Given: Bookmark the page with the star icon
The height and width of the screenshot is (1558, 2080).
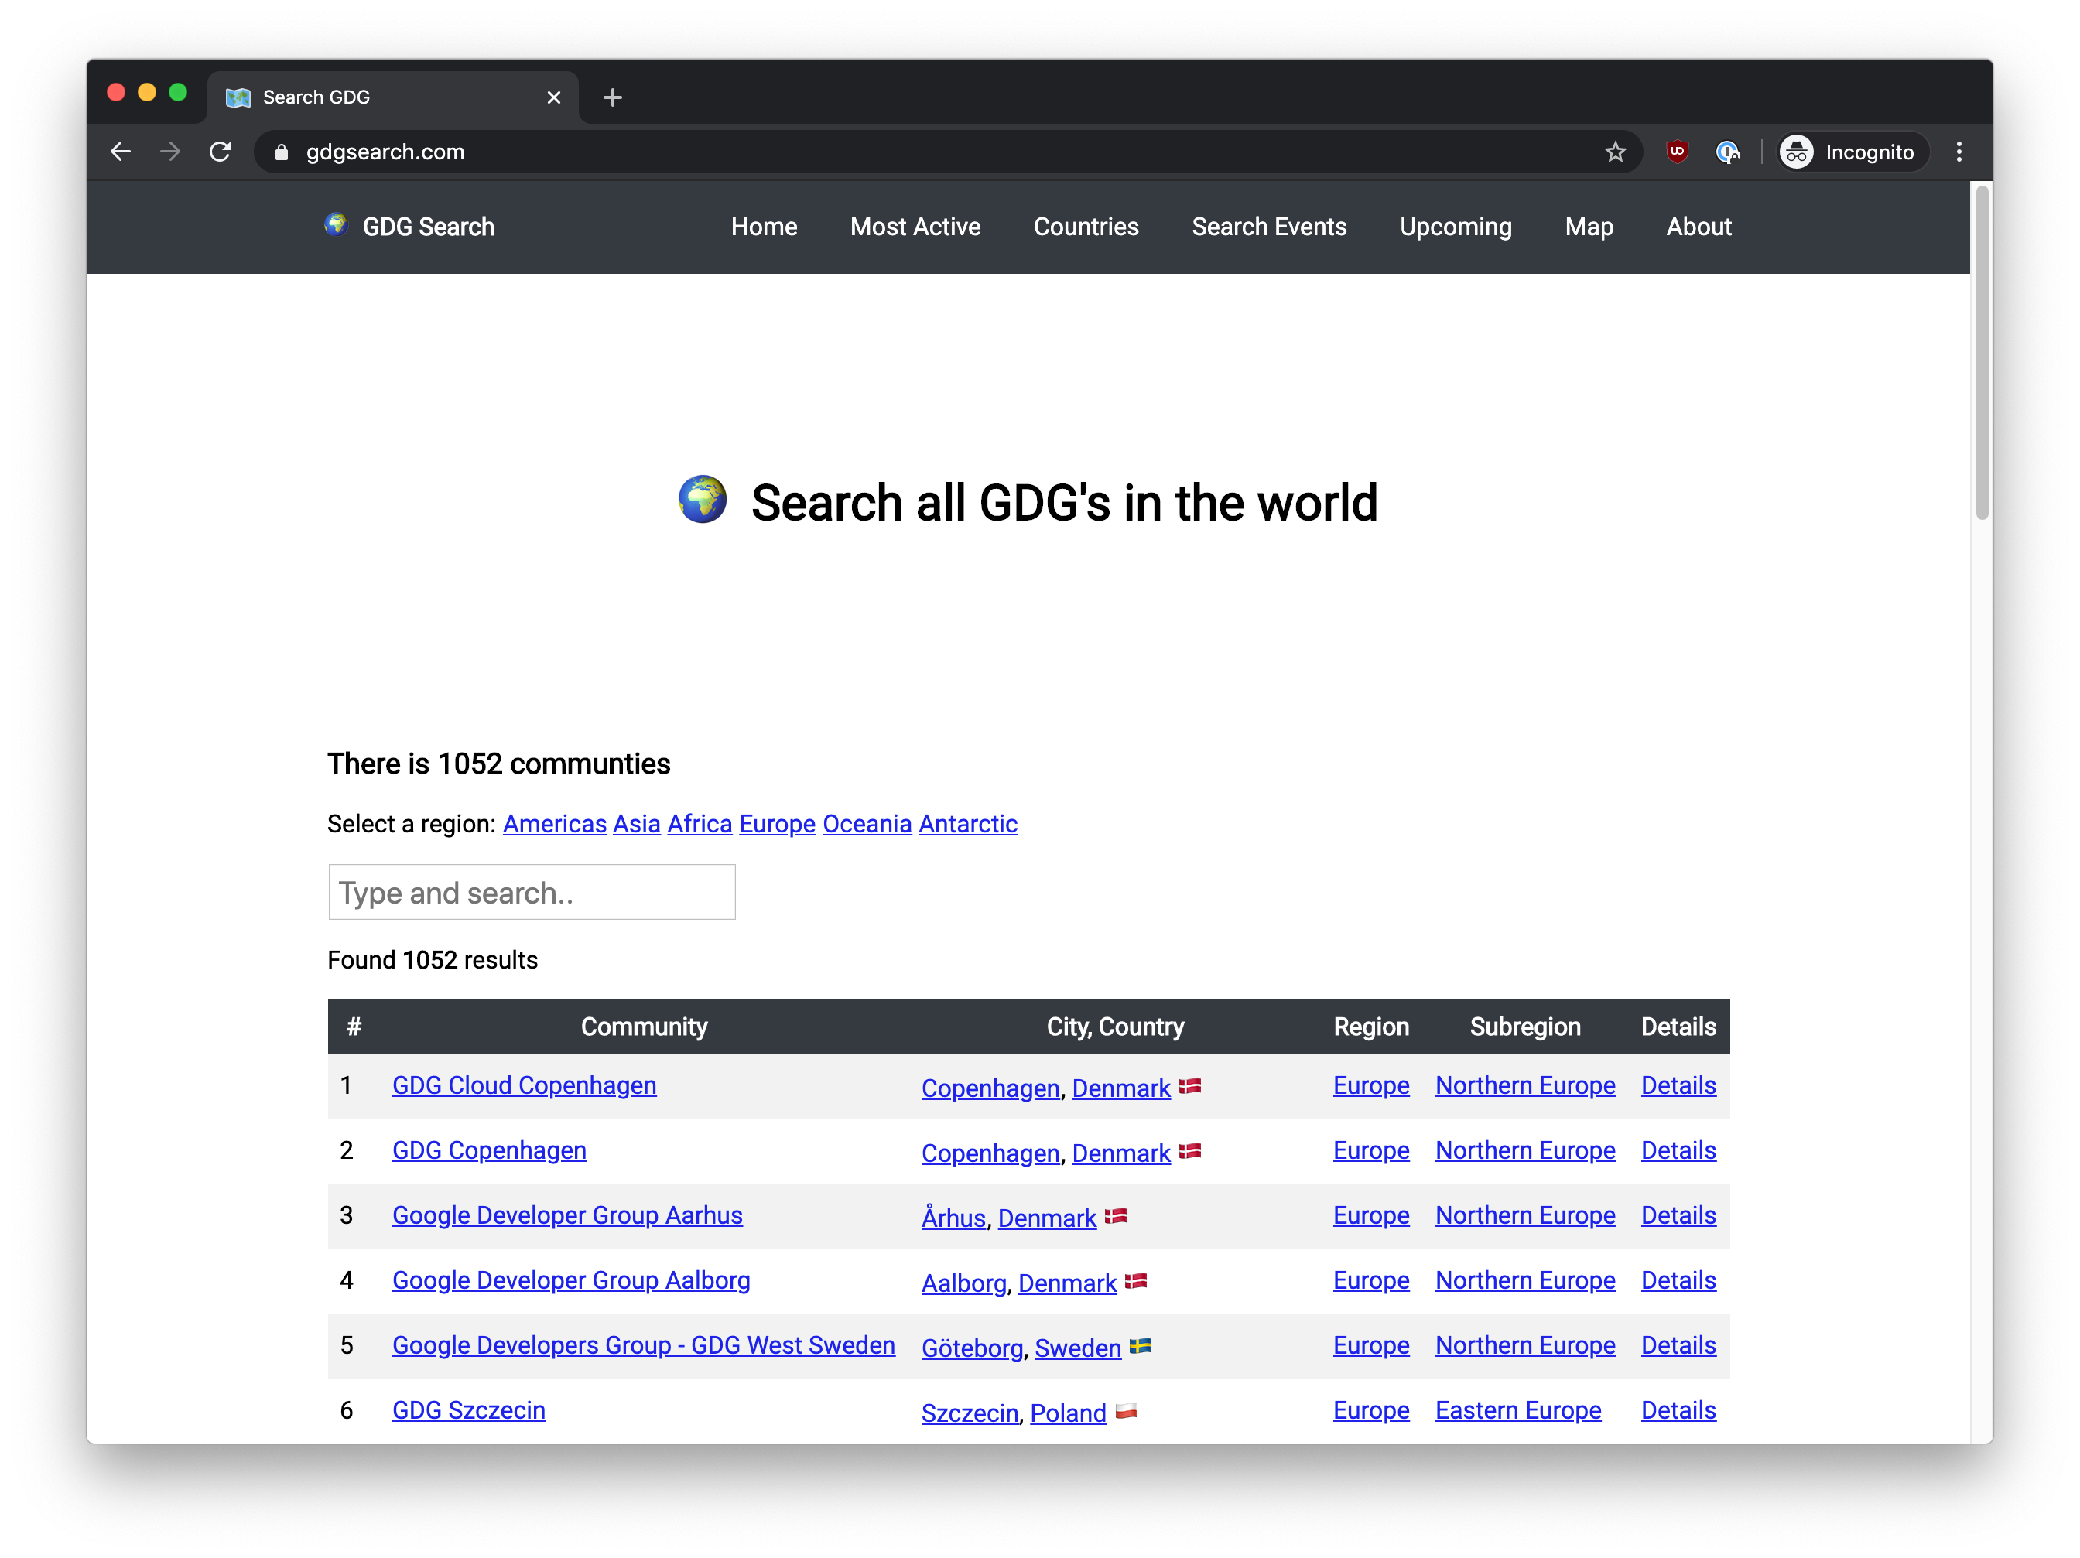Looking at the screenshot, I should coord(1616,152).
